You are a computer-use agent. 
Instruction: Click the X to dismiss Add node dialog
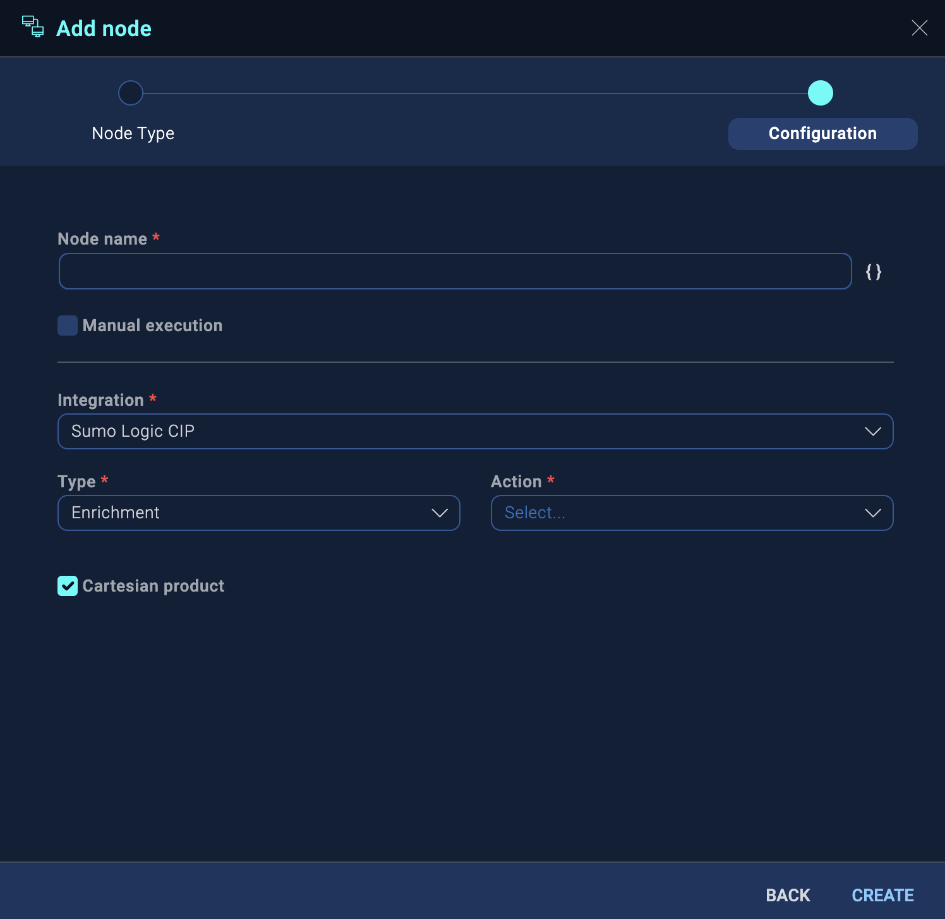[920, 28]
